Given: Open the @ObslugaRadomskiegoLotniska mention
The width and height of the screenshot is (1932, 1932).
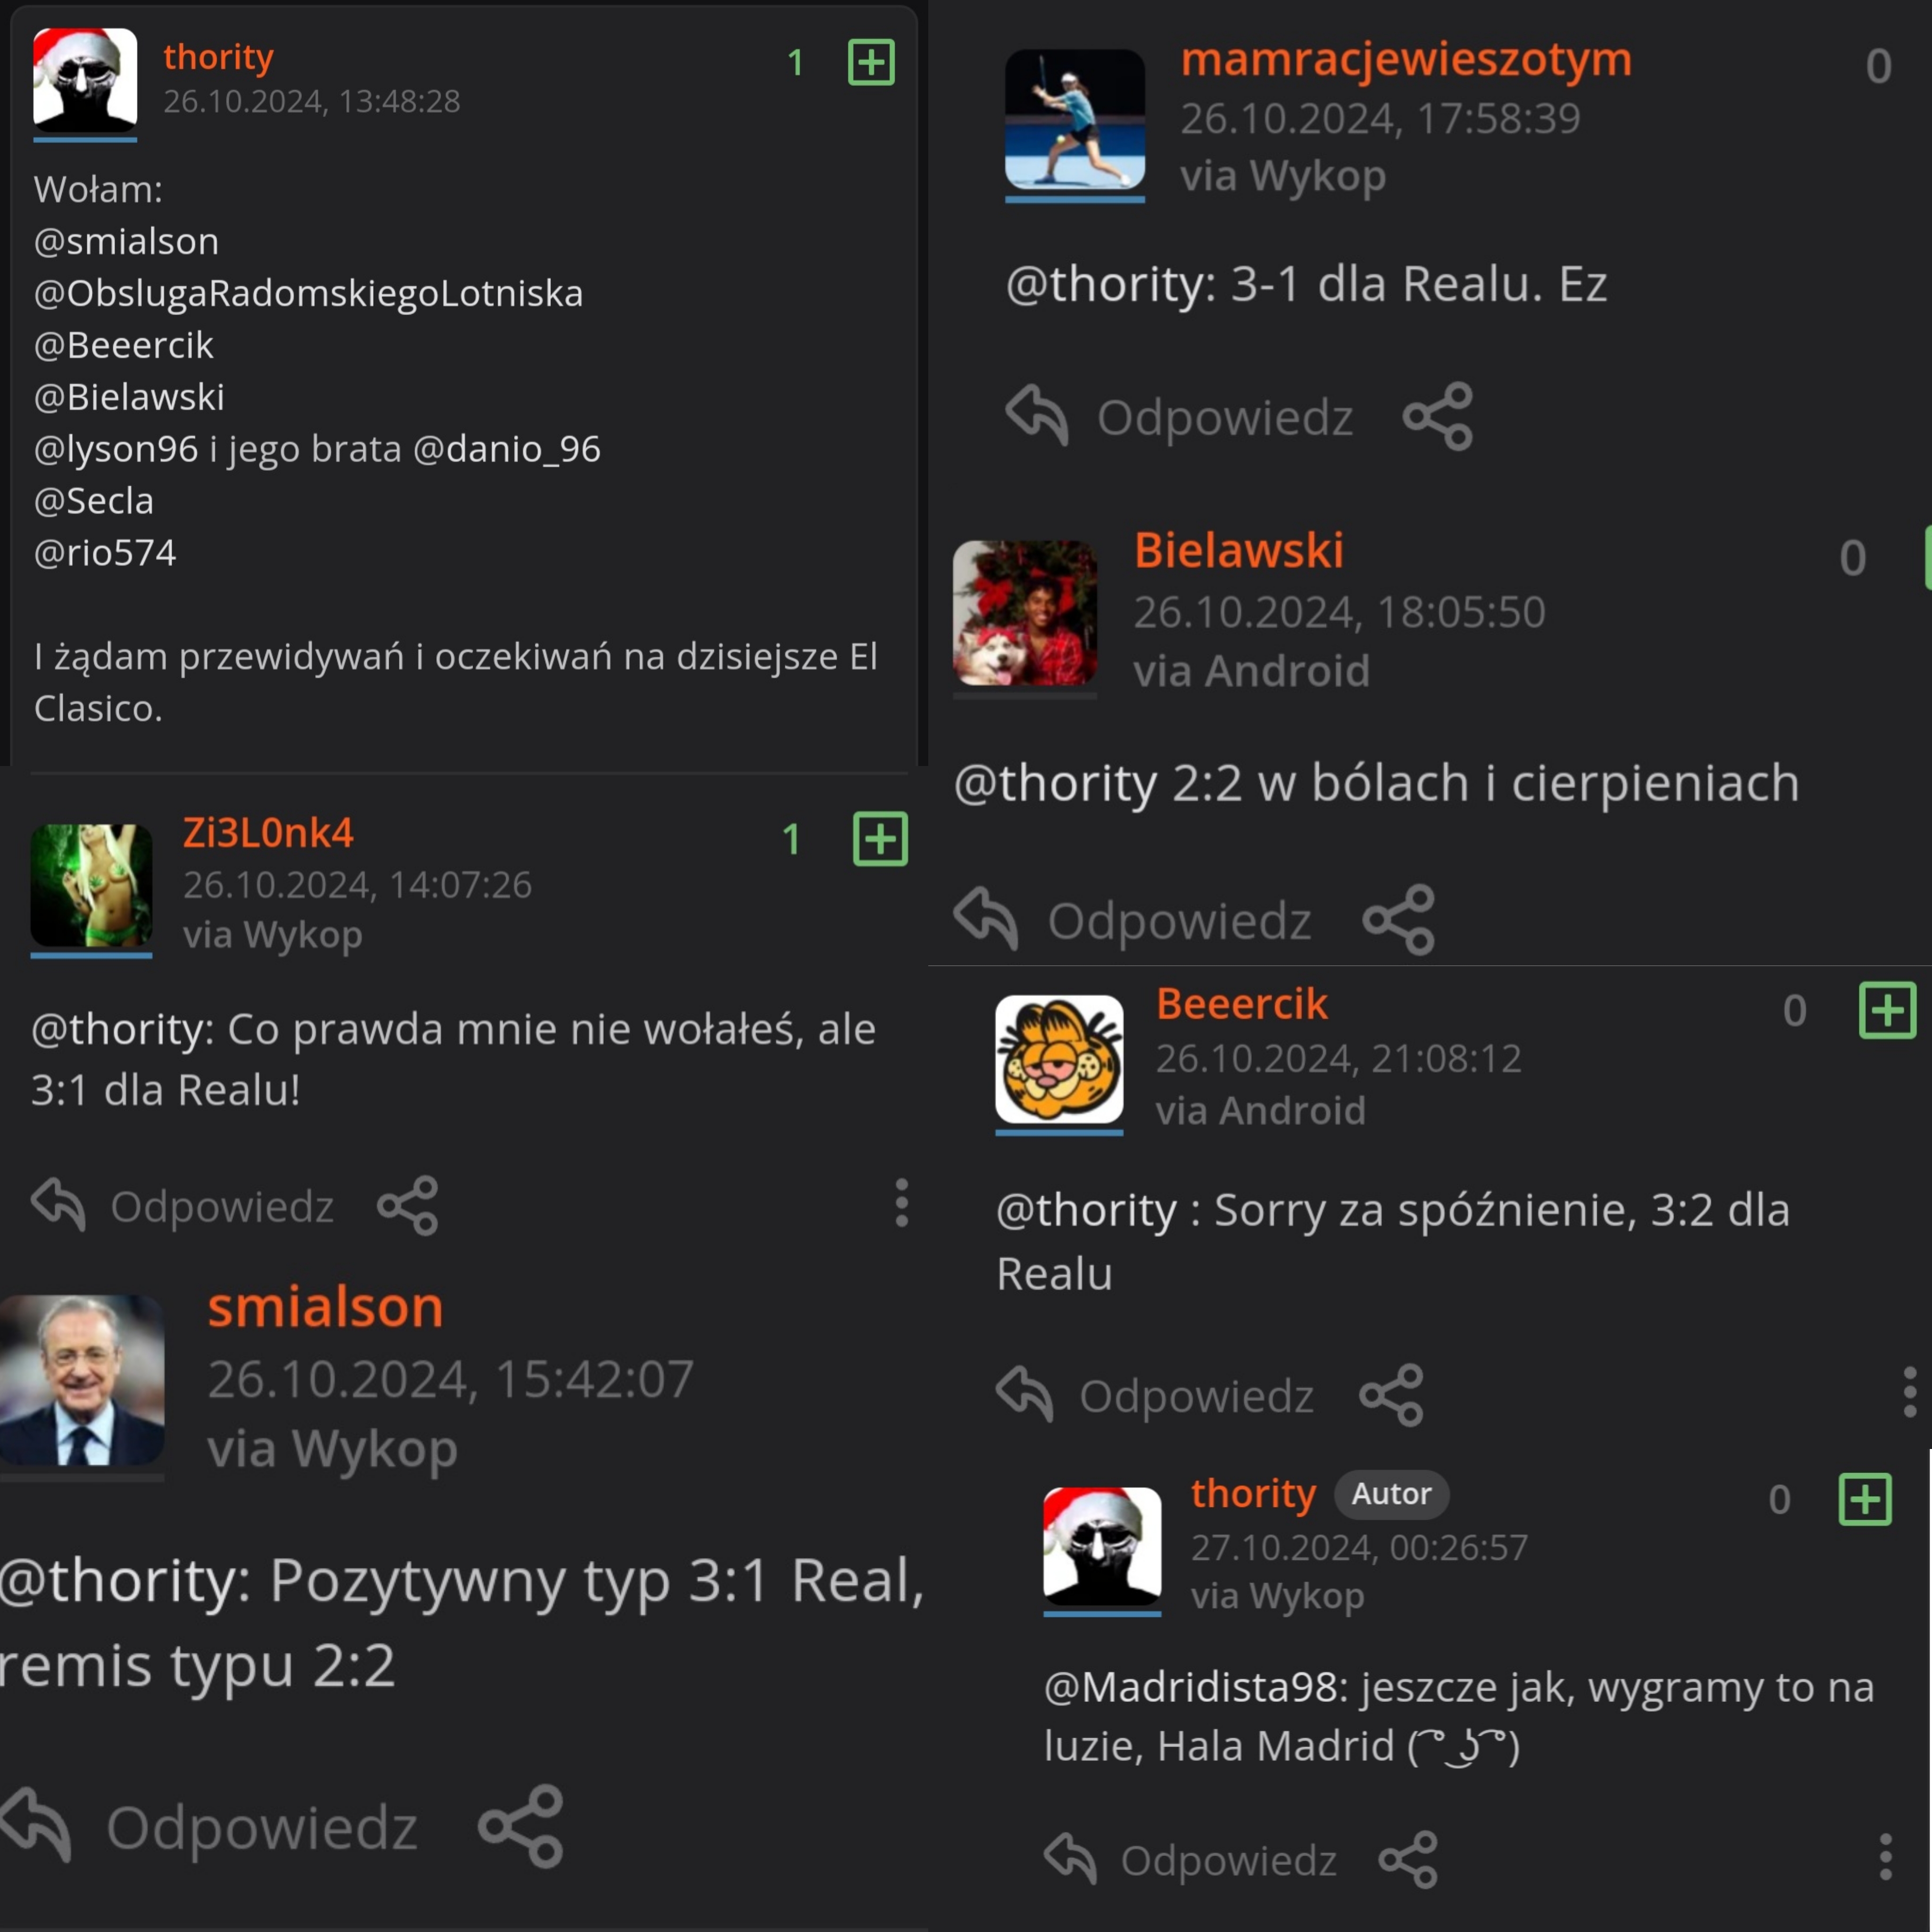Looking at the screenshot, I should coord(308,293).
